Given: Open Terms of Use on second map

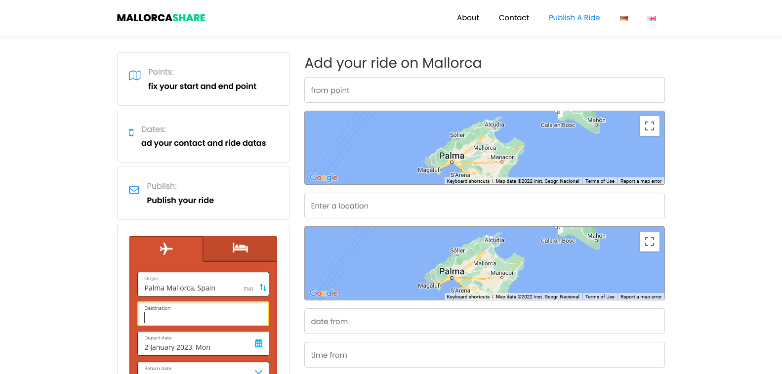Looking at the screenshot, I should 600,297.
